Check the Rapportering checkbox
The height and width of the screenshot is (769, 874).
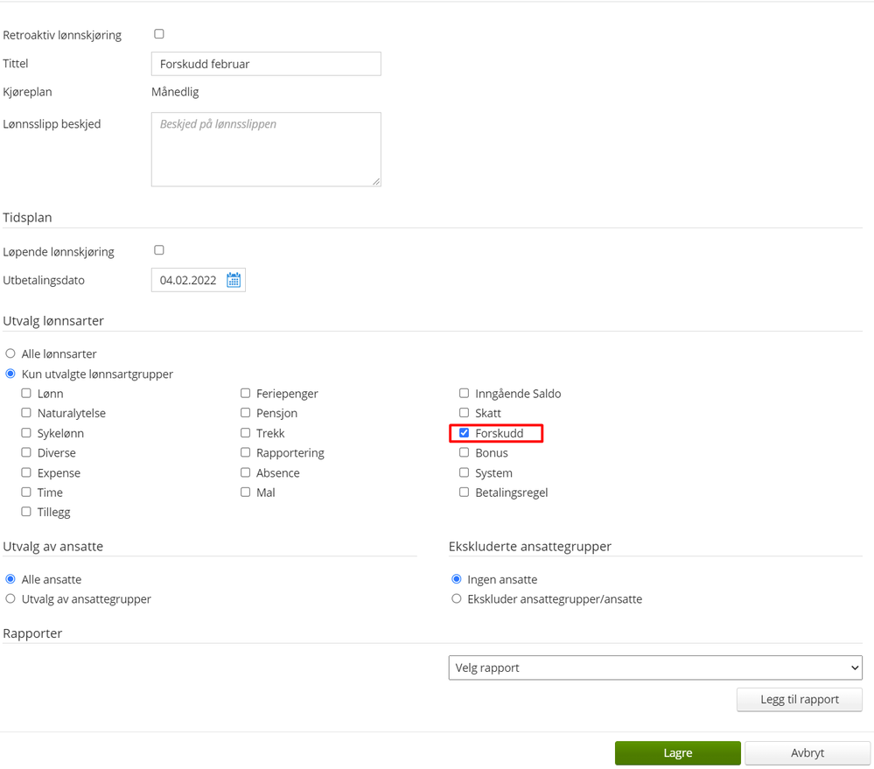tap(245, 452)
